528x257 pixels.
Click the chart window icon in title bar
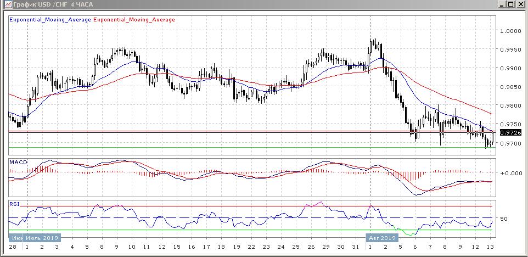[5, 5]
